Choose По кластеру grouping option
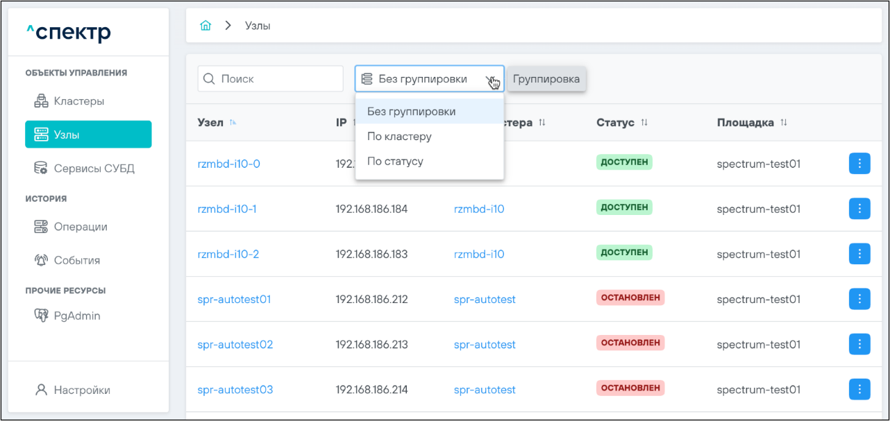Screen dimensions: 890x421 tap(399, 137)
